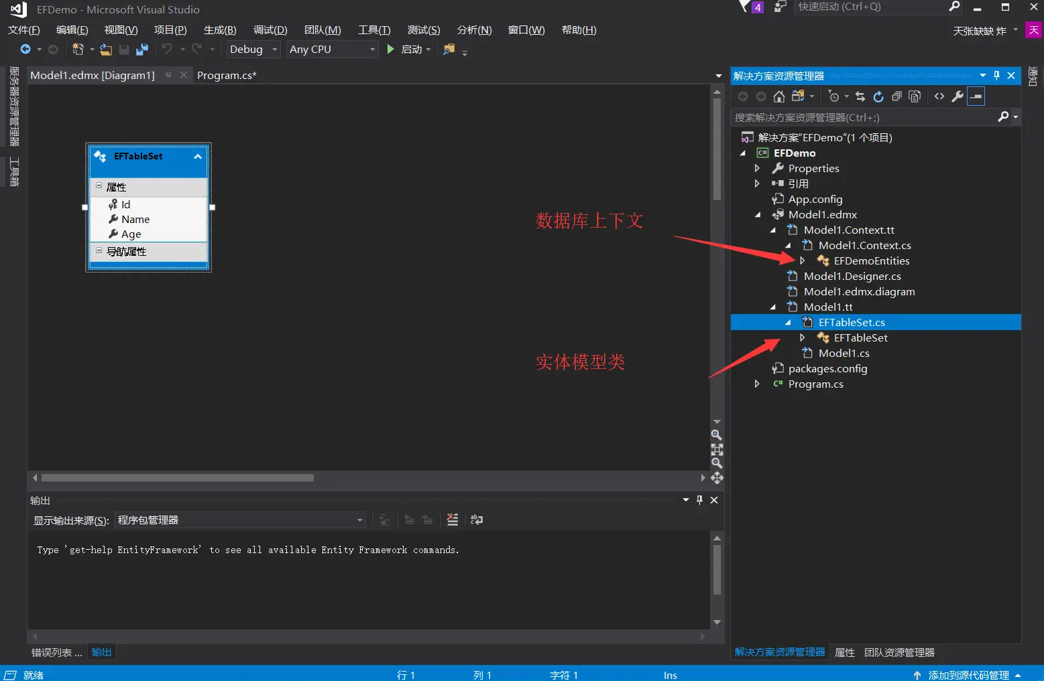Switch to the Program.cs* editor tab
Image resolution: width=1044 pixels, height=681 pixels.
[x=227, y=75]
